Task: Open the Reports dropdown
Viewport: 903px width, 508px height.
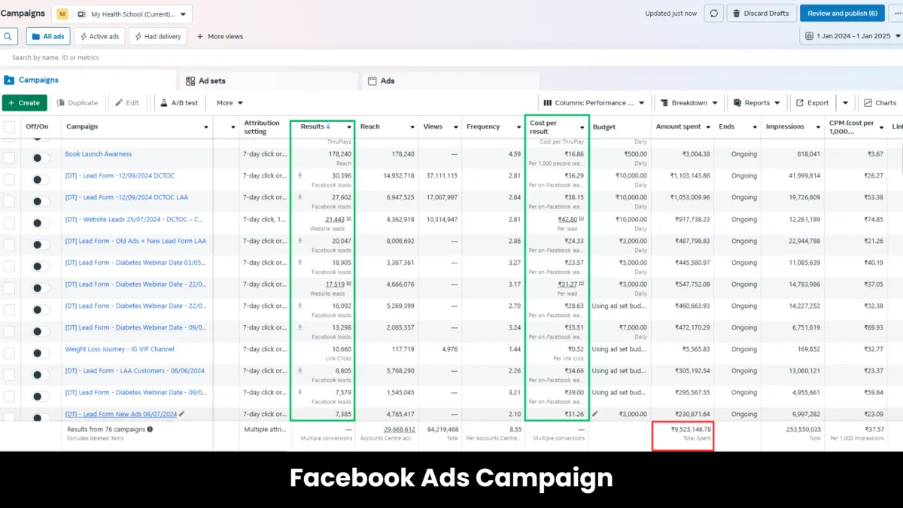Action: point(757,103)
